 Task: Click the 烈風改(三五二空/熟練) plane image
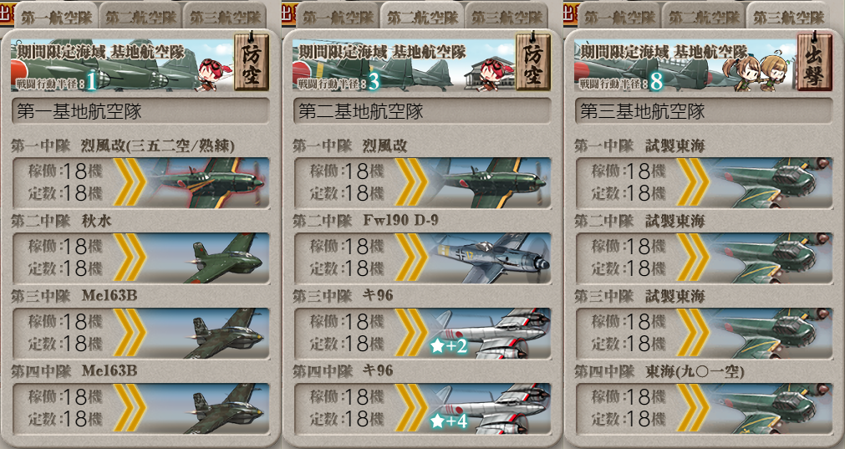coord(209,183)
